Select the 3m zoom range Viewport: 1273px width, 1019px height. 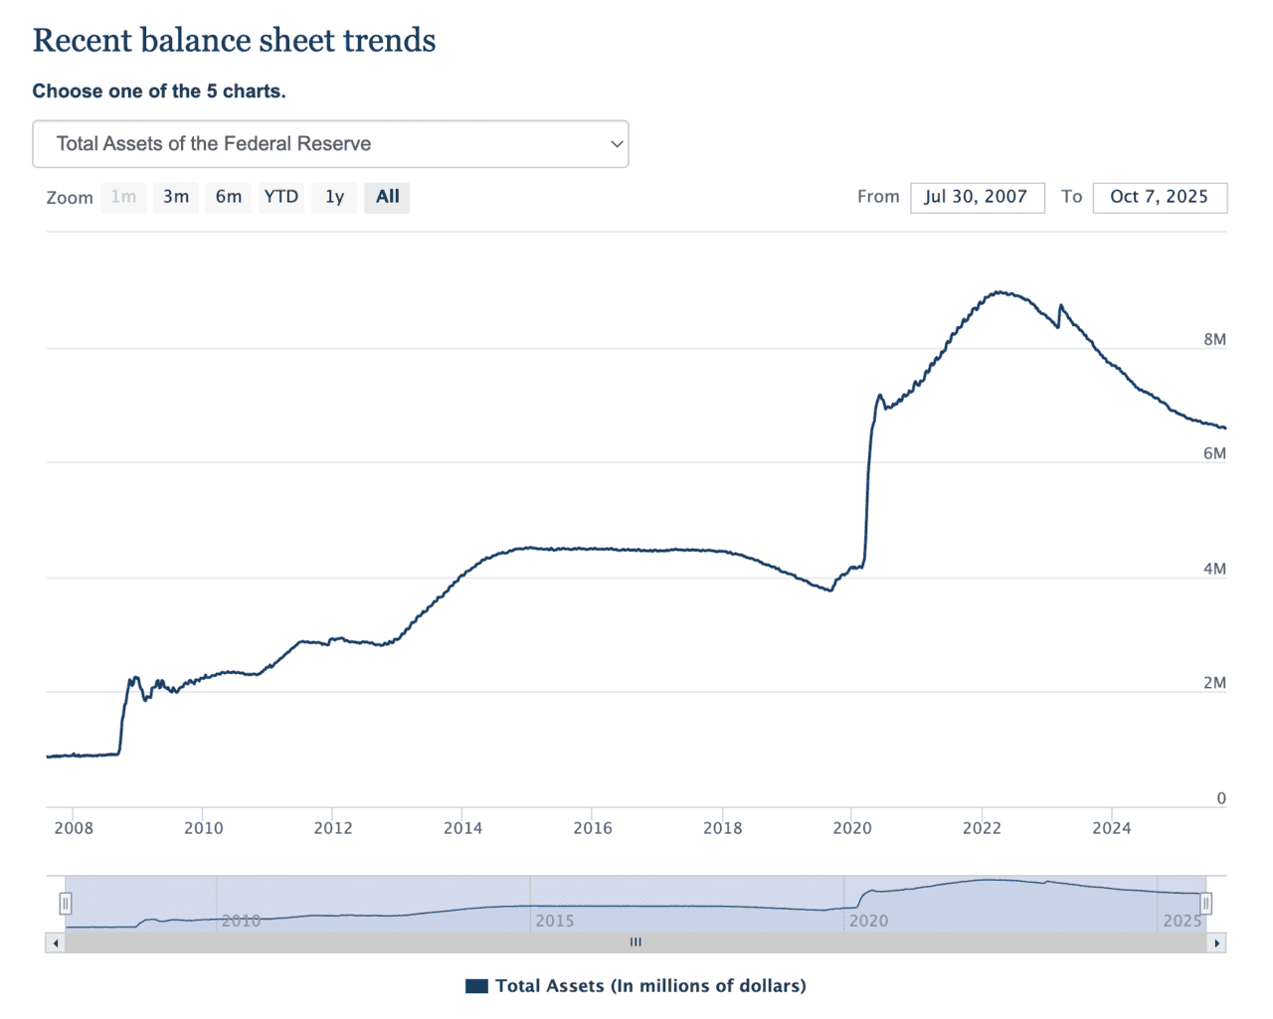point(175,197)
